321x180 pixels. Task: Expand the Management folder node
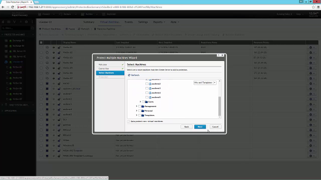136,106
